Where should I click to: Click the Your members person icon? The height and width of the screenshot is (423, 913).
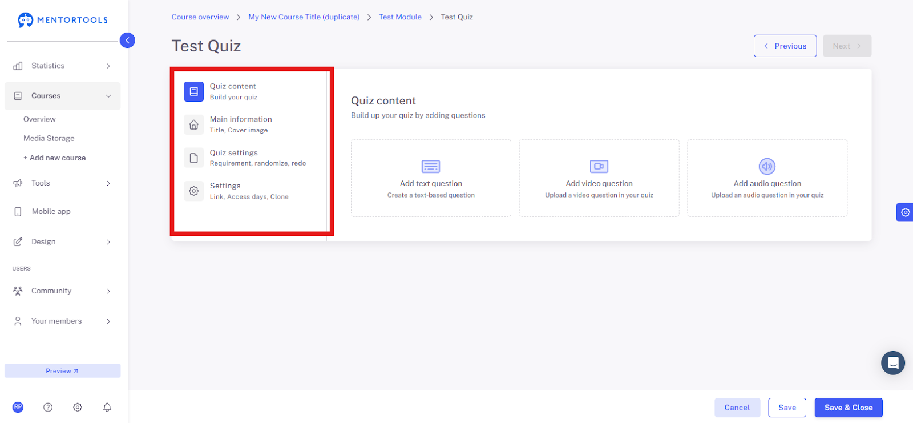(18, 321)
